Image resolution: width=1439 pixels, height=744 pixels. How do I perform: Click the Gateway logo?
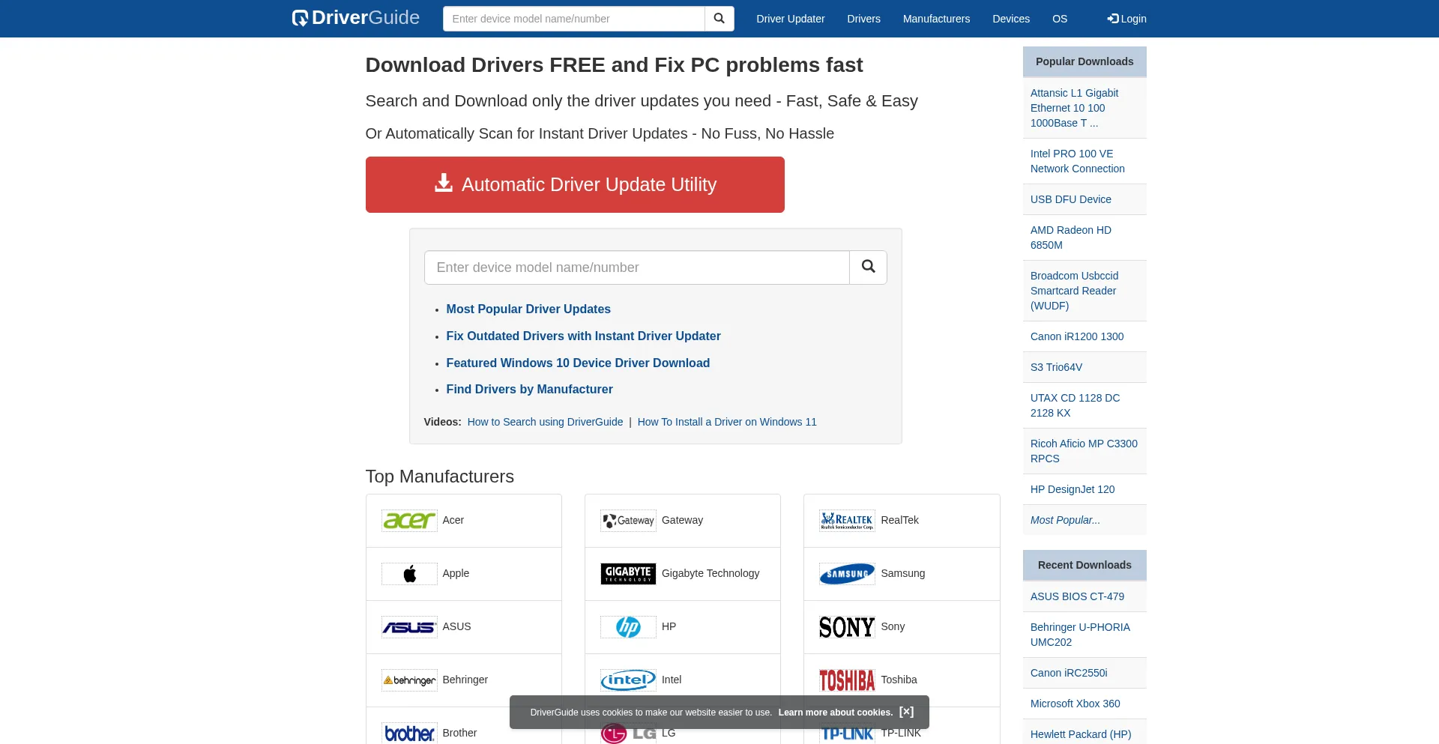(628, 521)
